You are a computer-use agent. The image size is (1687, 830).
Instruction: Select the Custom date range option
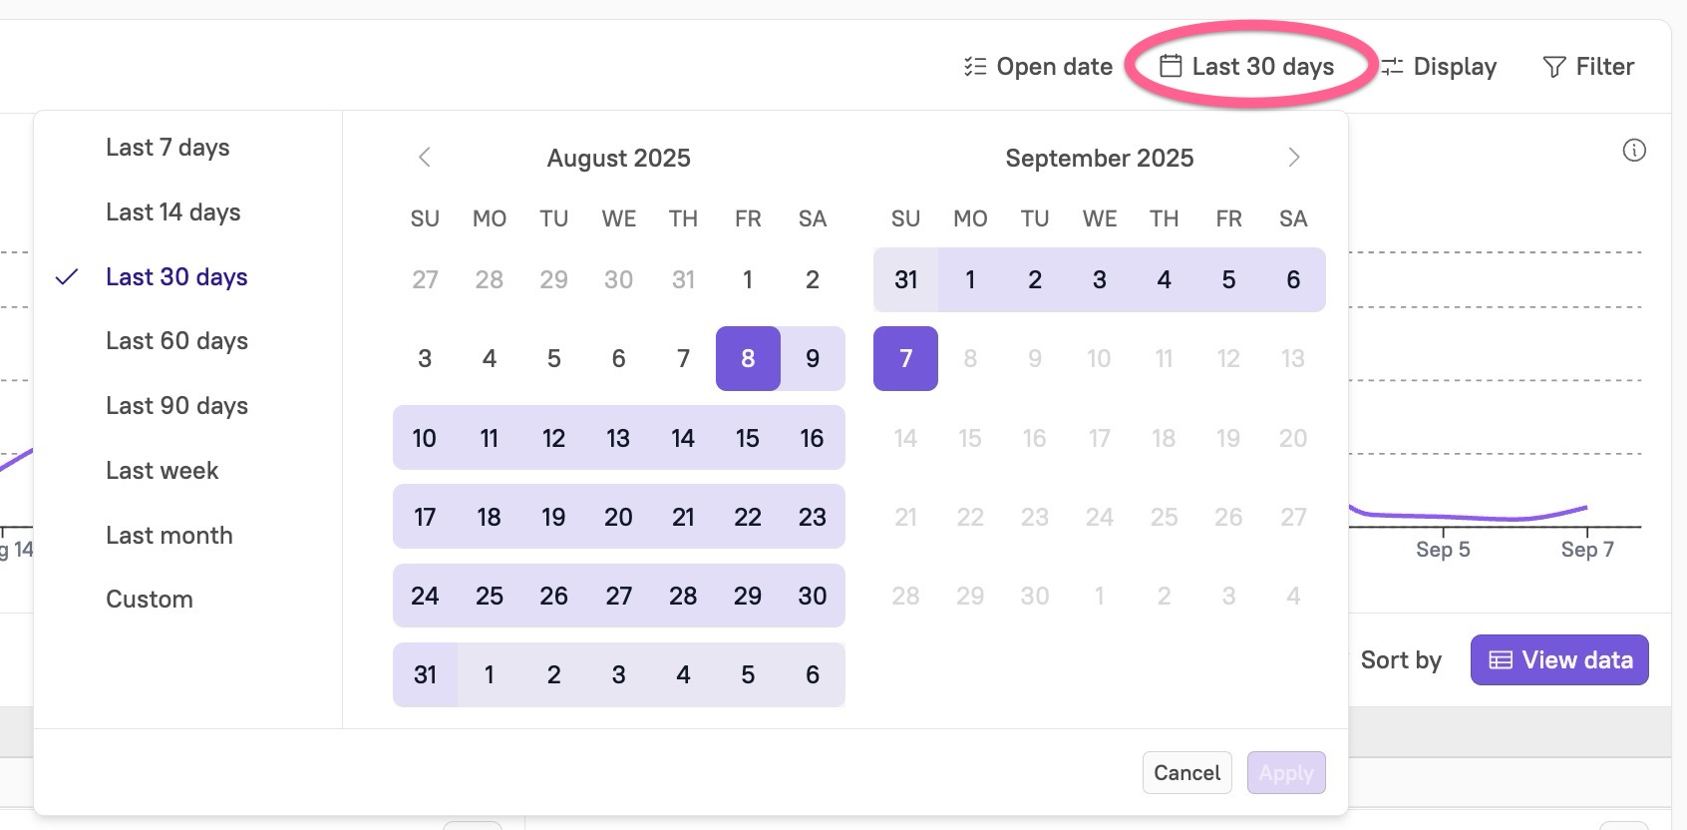pyautogui.click(x=149, y=599)
